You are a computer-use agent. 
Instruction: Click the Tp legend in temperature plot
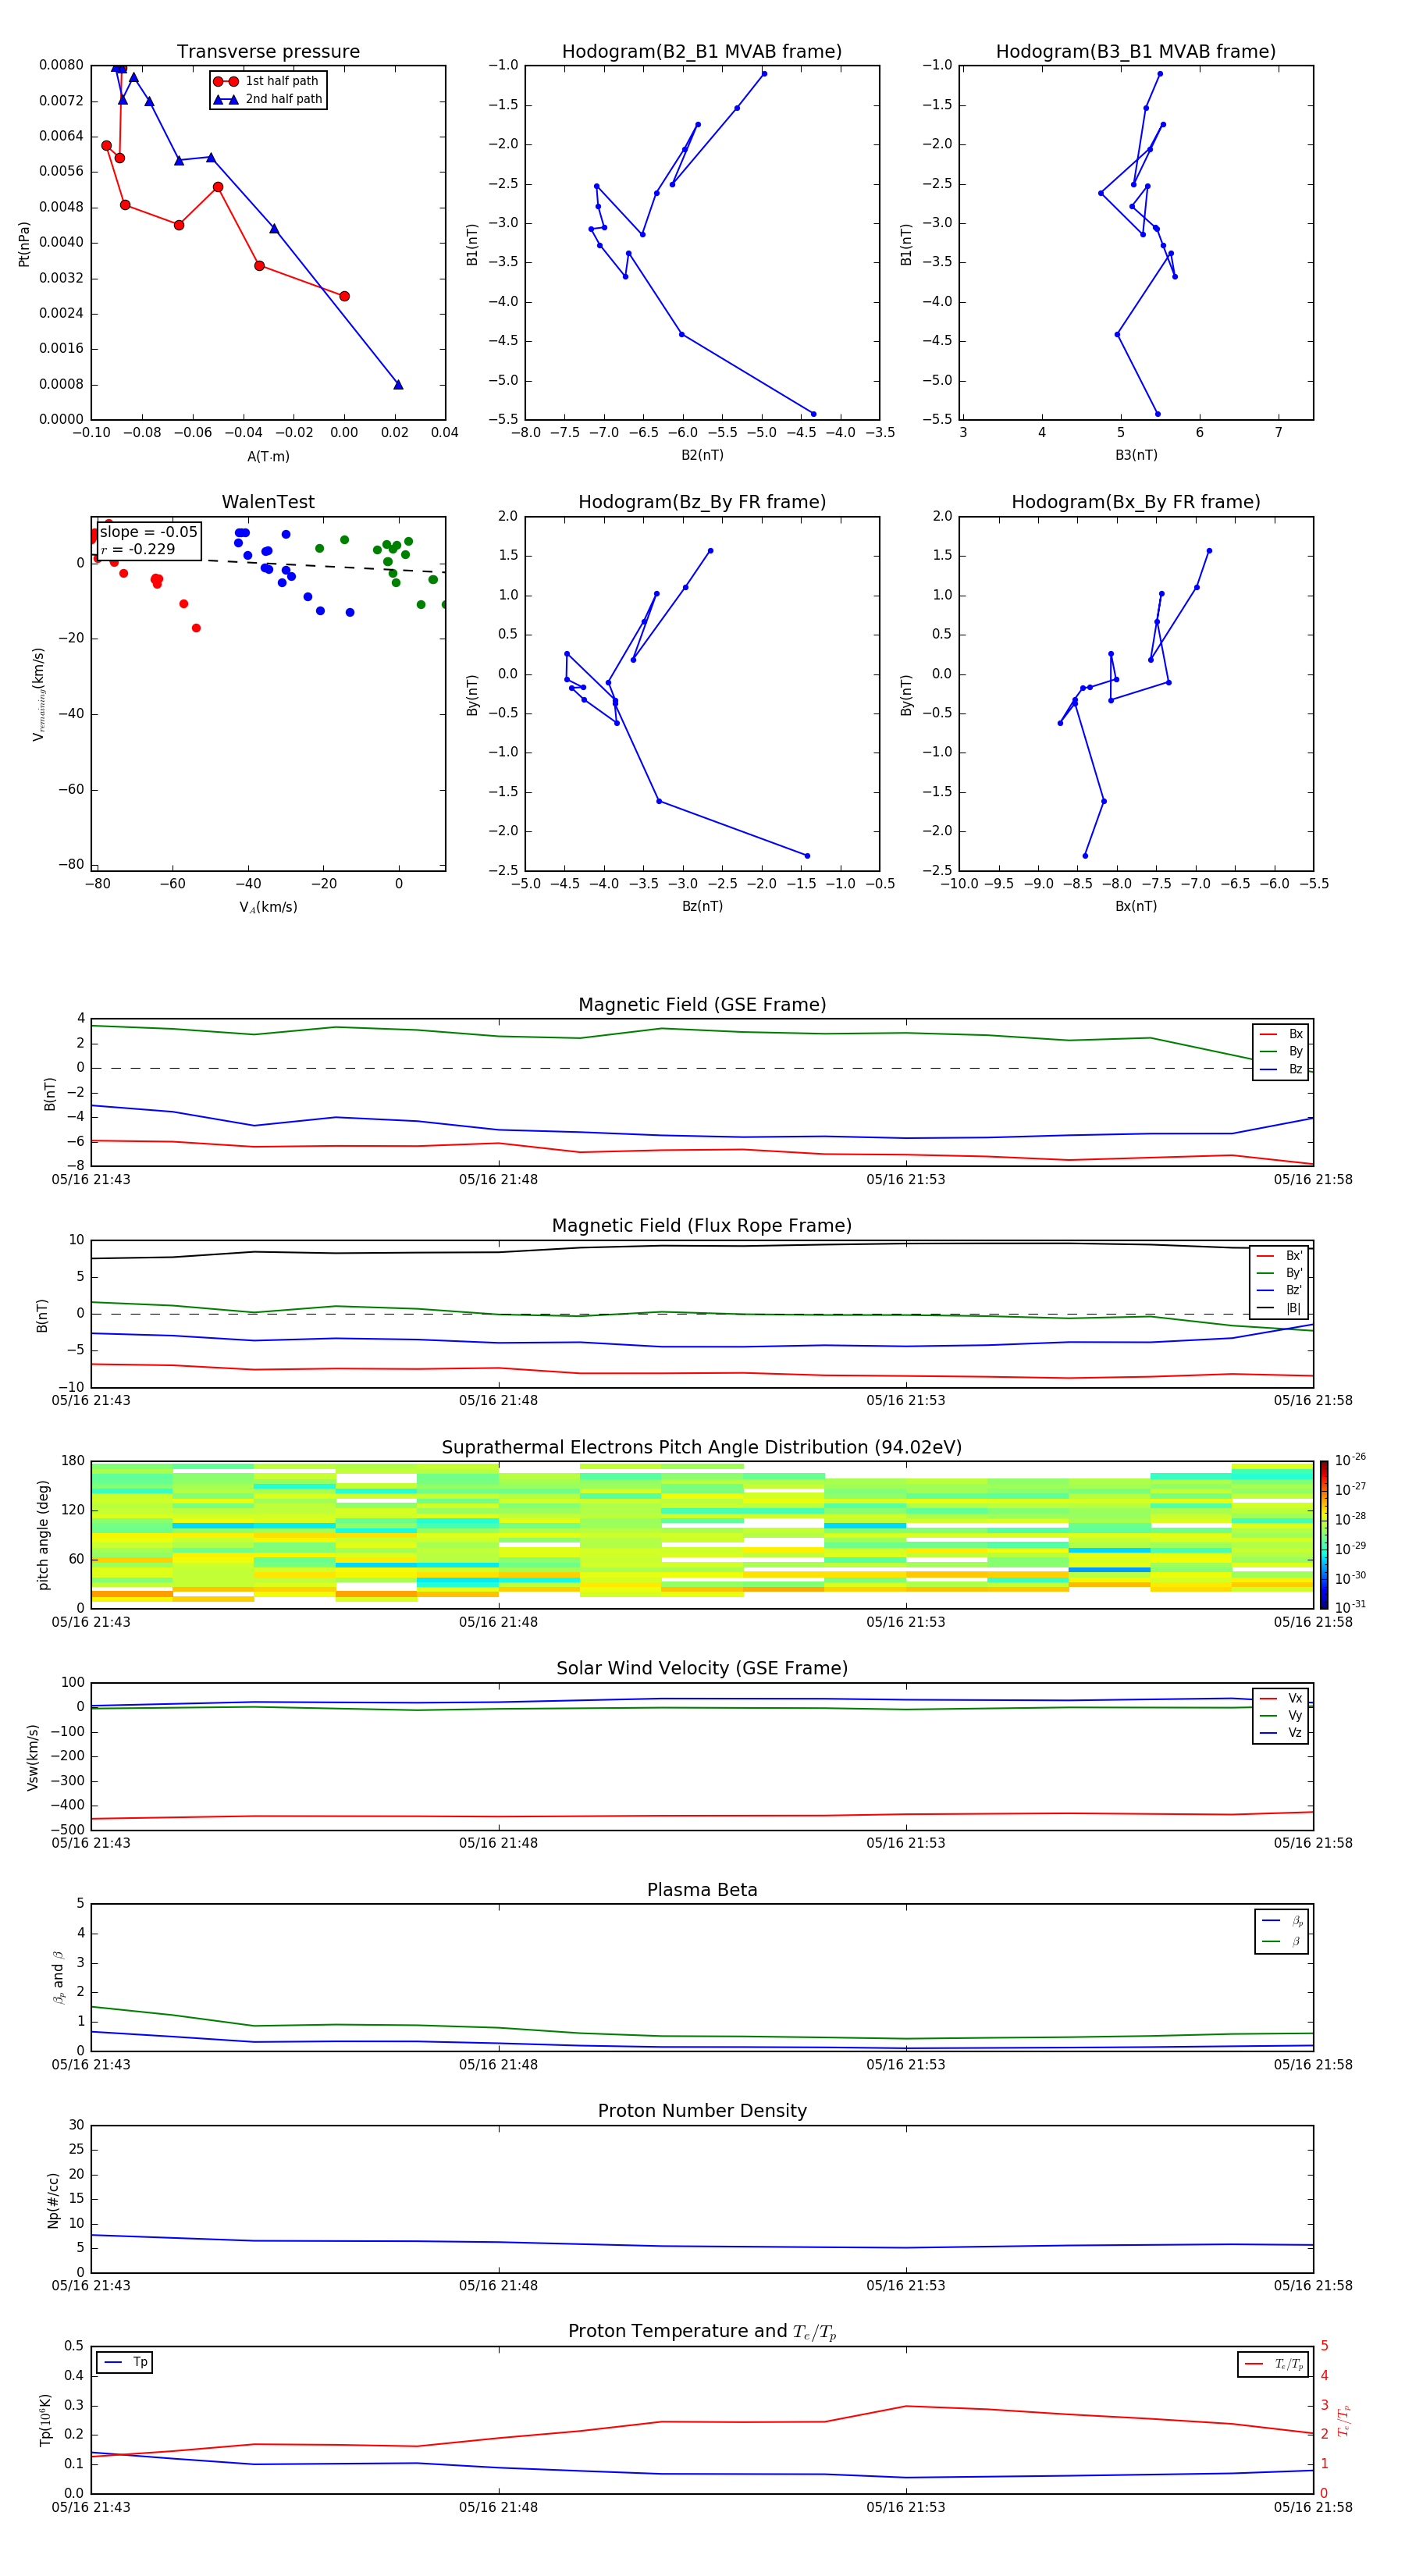click(x=125, y=2362)
